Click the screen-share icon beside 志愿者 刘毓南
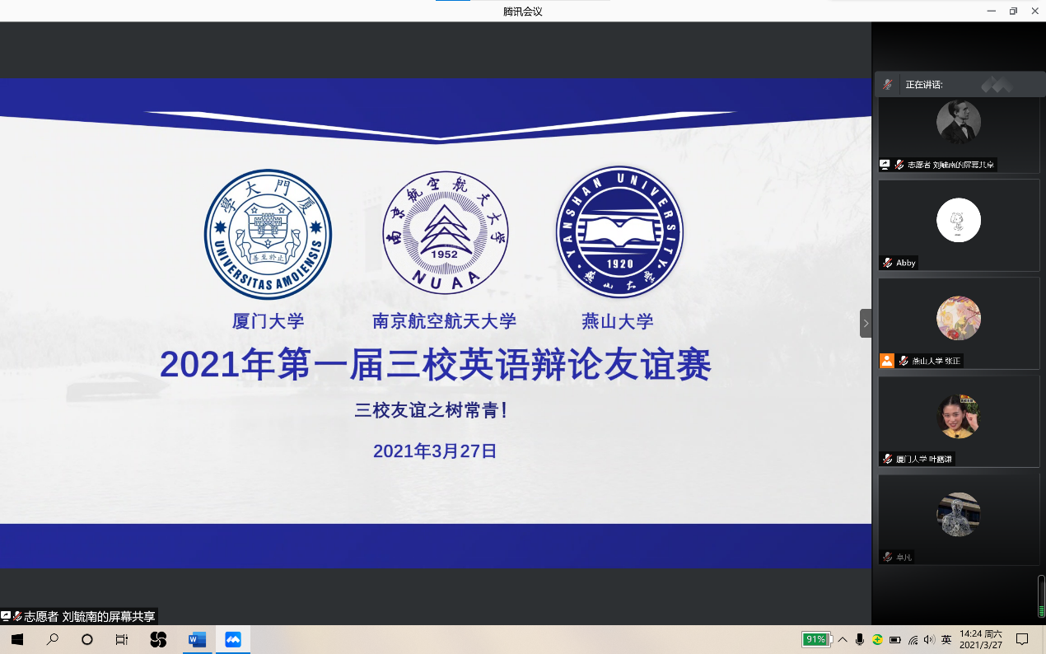This screenshot has width=1046, height=654. click(885, 165)
